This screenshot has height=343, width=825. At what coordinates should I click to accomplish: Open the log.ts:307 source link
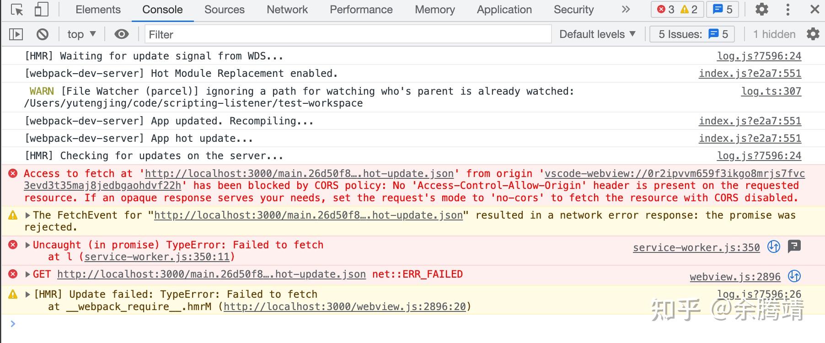pos(771,91)
